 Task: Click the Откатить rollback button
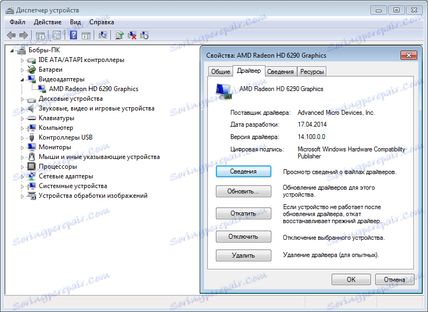point(243,213)
